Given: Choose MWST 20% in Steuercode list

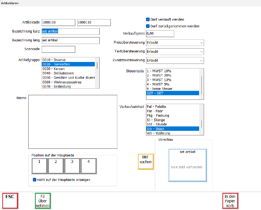Looking at the screenshot, I should click(160, 76).
